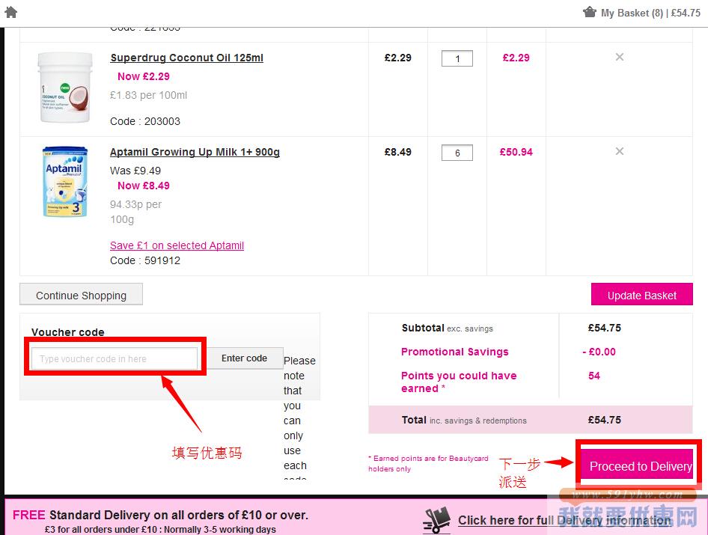Select 'Code : 591912' text

145,260
